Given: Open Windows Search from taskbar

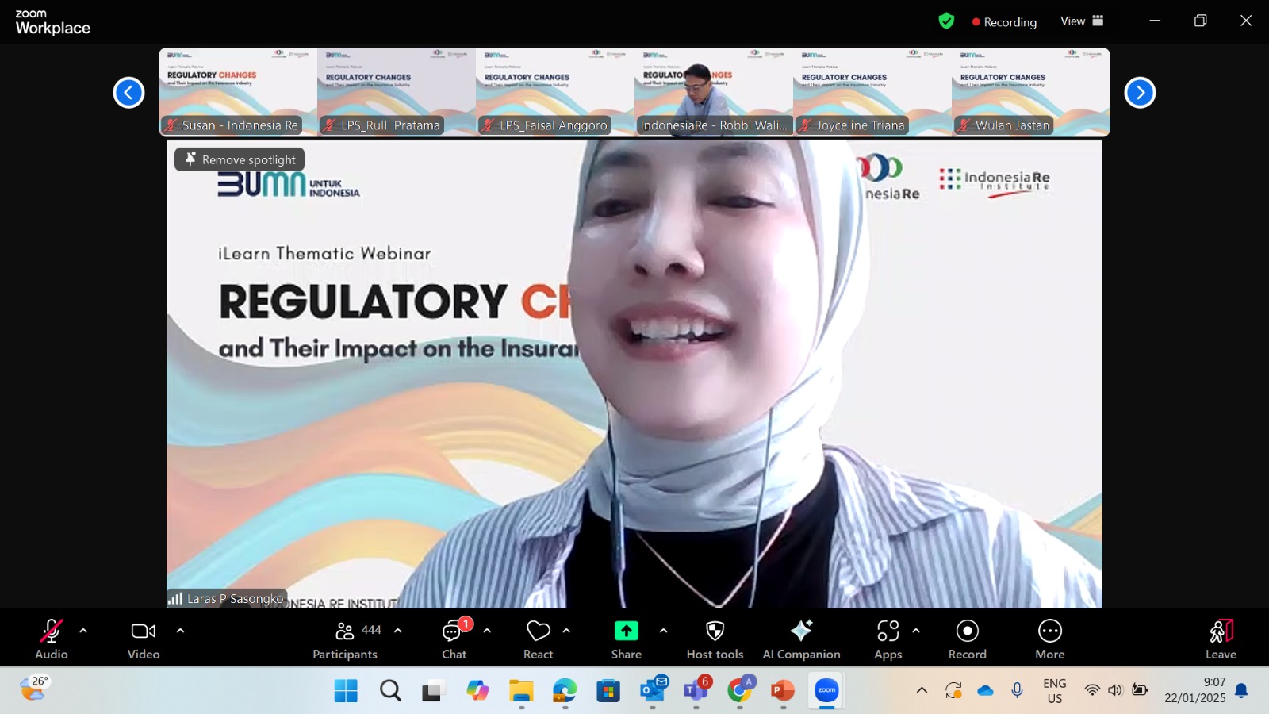Looking at the screenshot, I should (390, 691).
